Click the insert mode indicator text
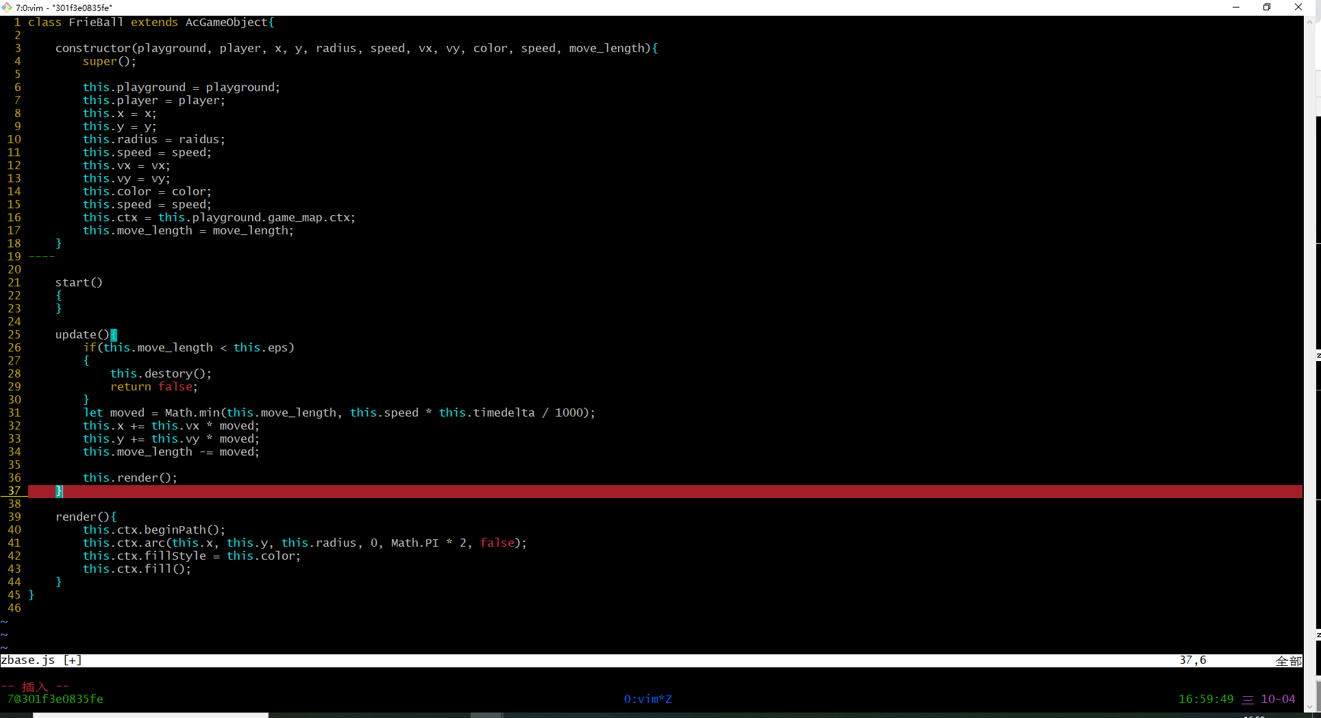 click(34, 686)
